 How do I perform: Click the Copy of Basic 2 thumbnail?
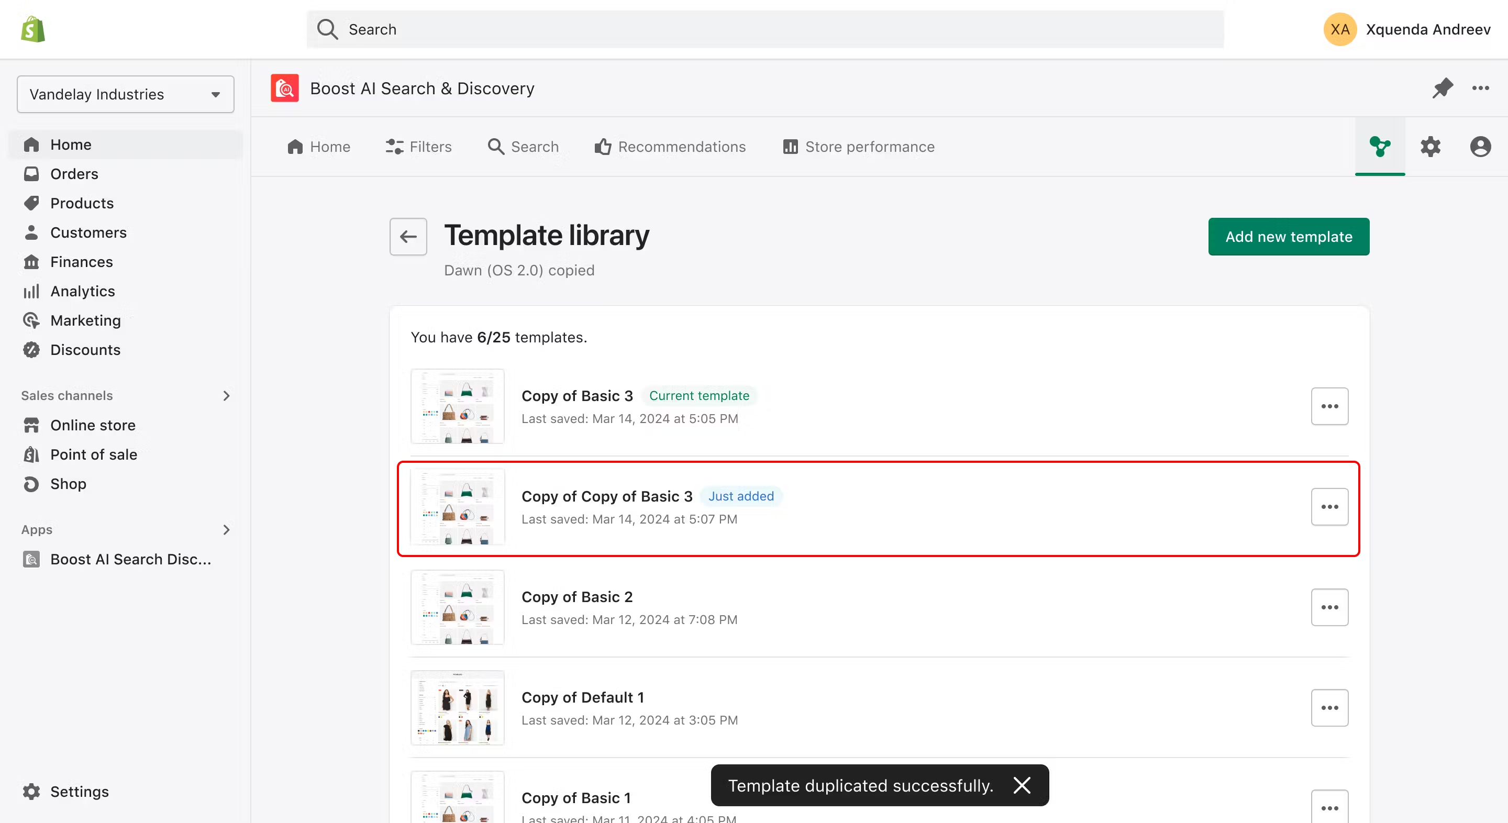(x=457, y=607)
